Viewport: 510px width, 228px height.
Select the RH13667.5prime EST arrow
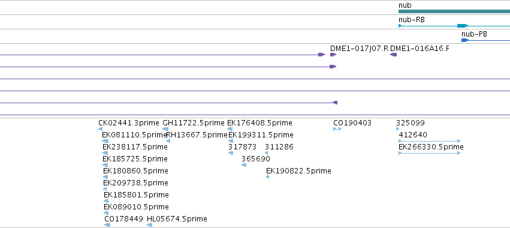(168, 141)
